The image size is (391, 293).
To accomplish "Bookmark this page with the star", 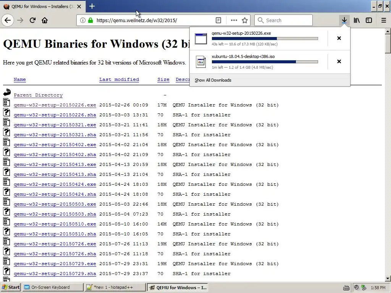I will pos(245,20).
